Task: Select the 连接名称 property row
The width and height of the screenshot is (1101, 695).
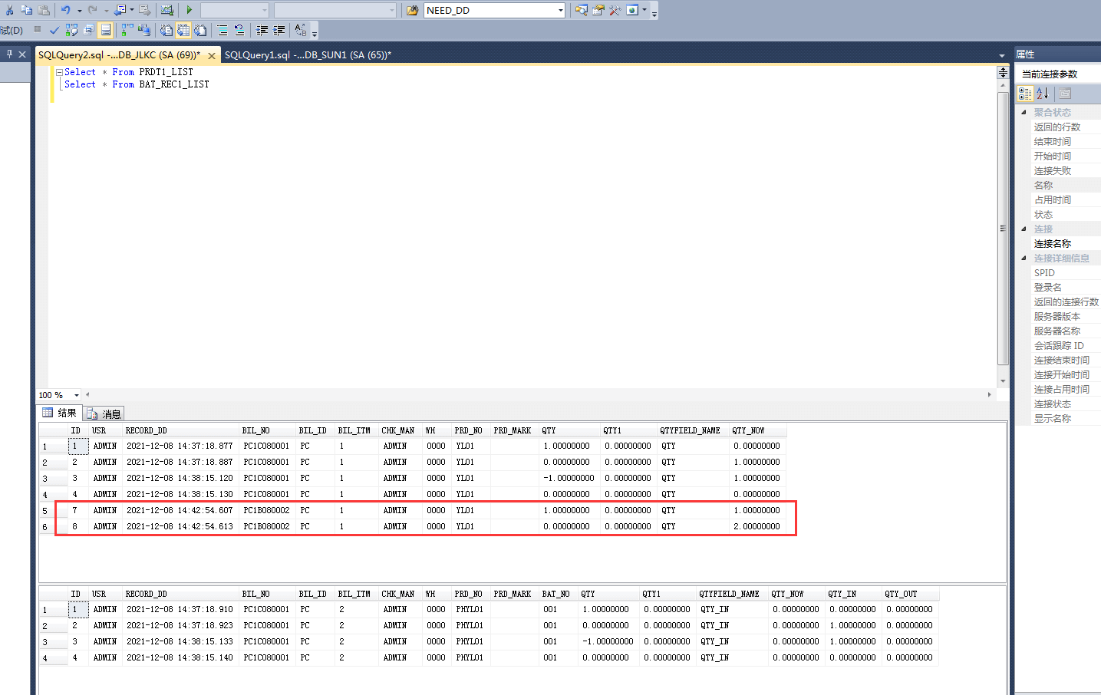Action: tap(1058, 244)
